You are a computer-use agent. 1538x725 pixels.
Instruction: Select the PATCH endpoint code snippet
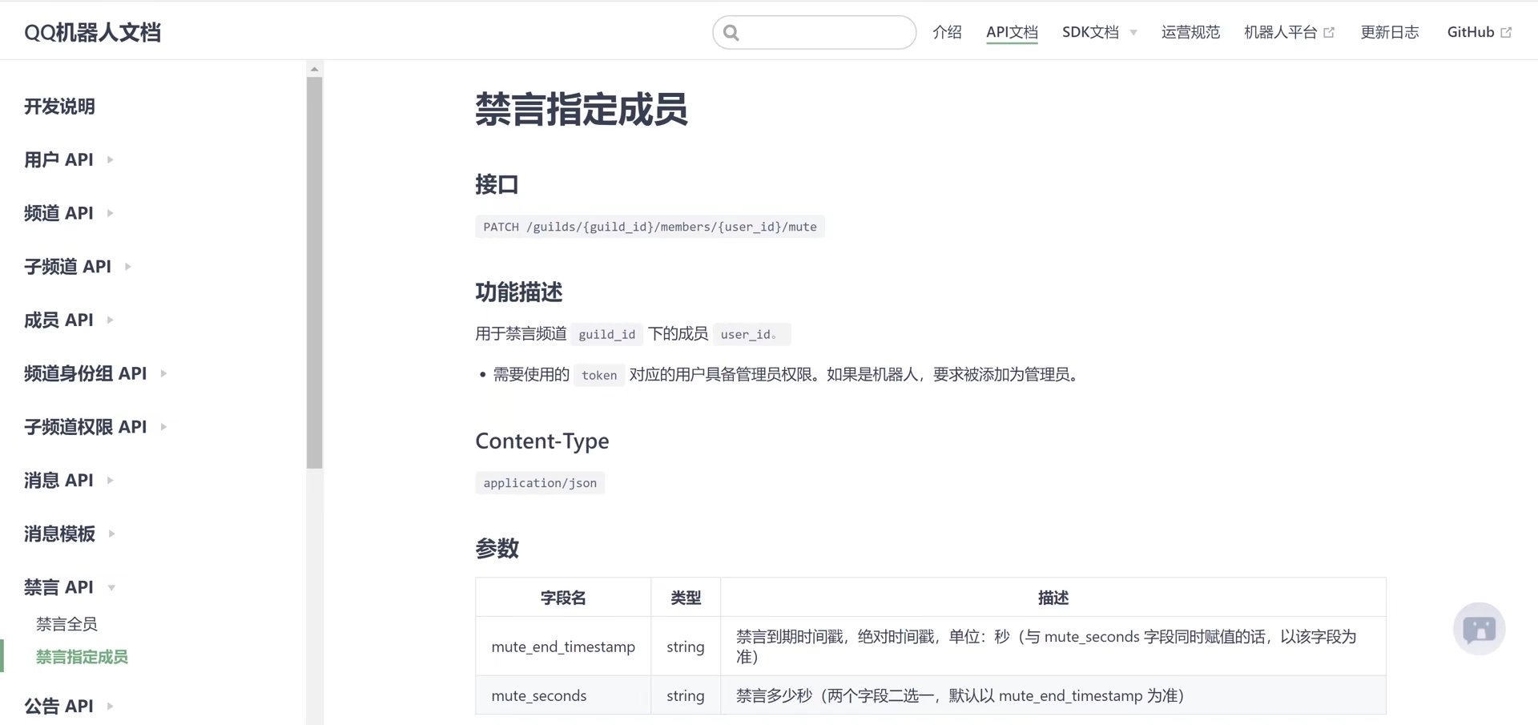[649, 227]
